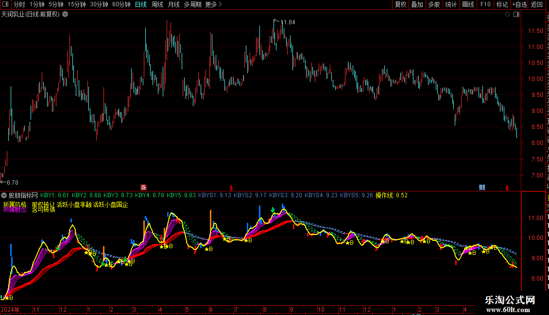Screen dimensions: 549x315
Task: Click the KBYS5: 9.26 value
Action: (357, 196)
